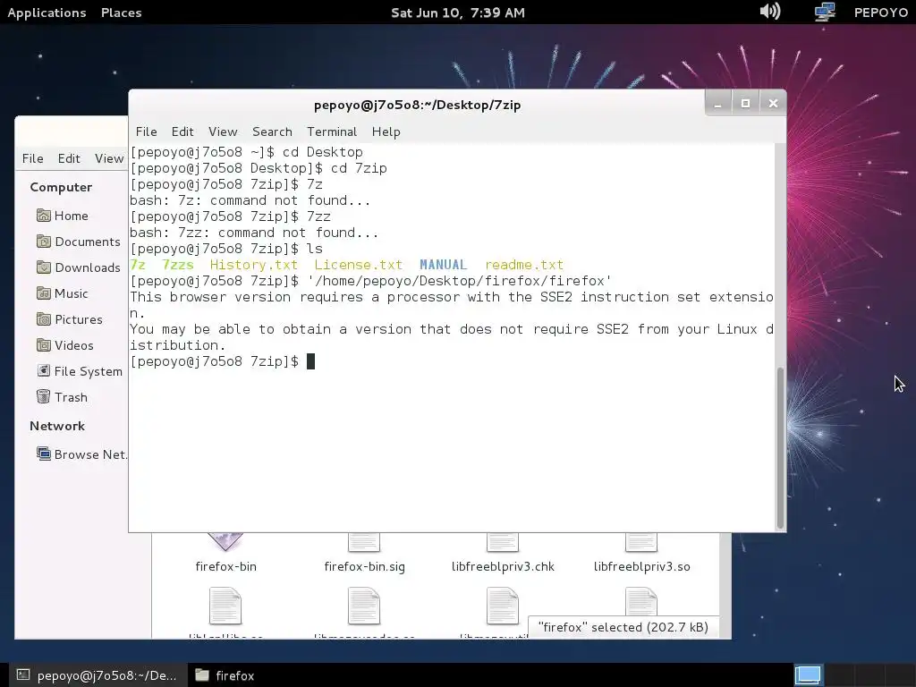Open file manager File menu

coord(33,158)
